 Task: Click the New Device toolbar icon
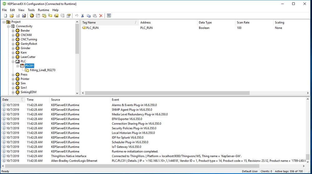[38, 16]
